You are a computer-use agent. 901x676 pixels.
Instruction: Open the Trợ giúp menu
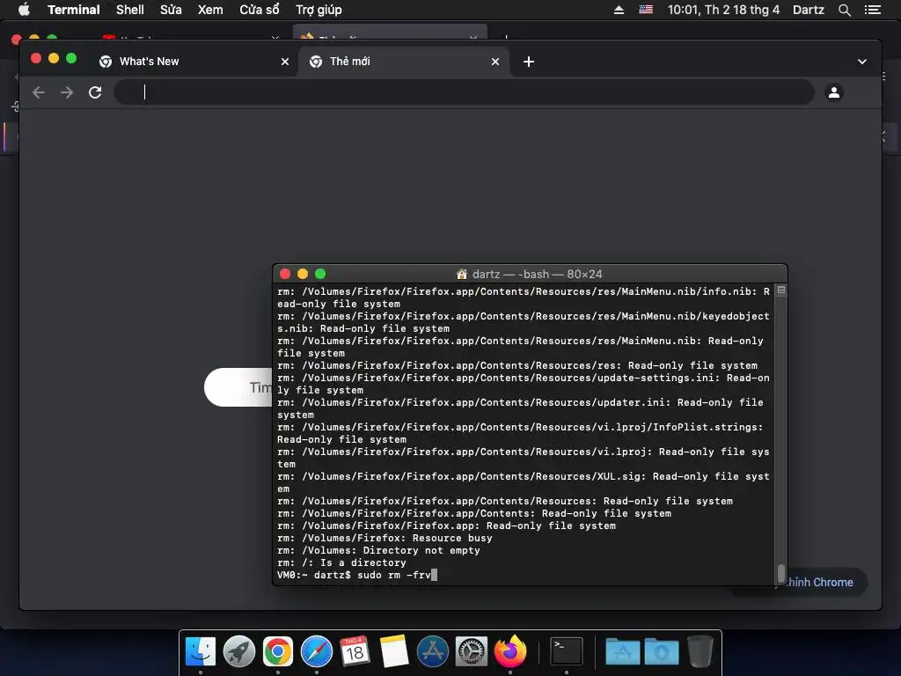(x=319, y=10)
